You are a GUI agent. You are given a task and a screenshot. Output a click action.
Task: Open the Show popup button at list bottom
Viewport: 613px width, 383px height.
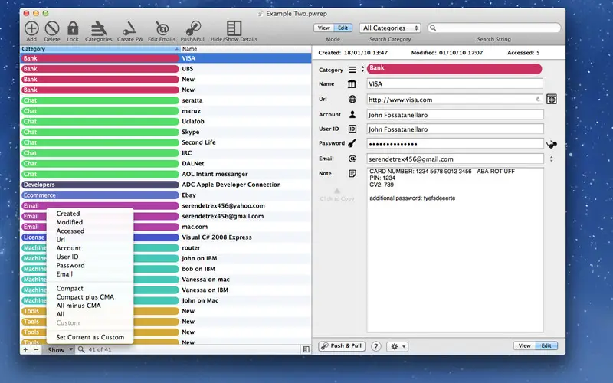(x=60, y=350)
